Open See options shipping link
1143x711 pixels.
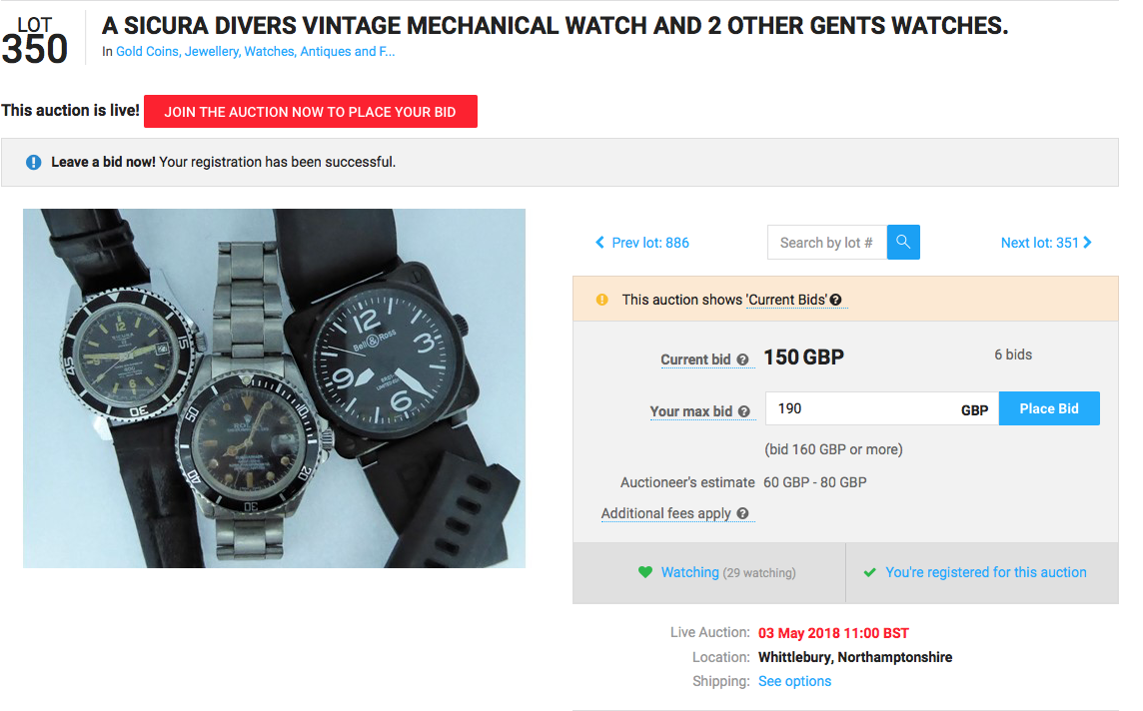[x=794, y=681]
